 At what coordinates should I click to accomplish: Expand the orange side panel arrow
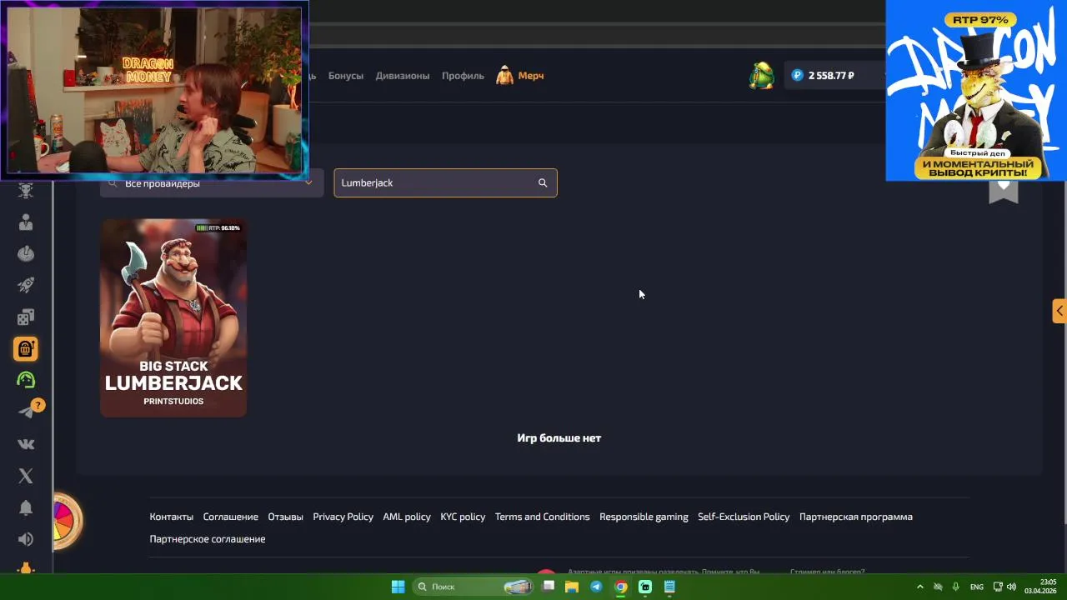(1059, 311)
